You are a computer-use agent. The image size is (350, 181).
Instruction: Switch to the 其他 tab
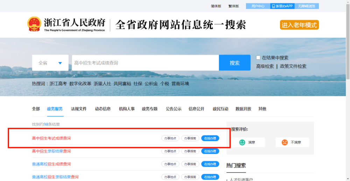click(262, 109)
